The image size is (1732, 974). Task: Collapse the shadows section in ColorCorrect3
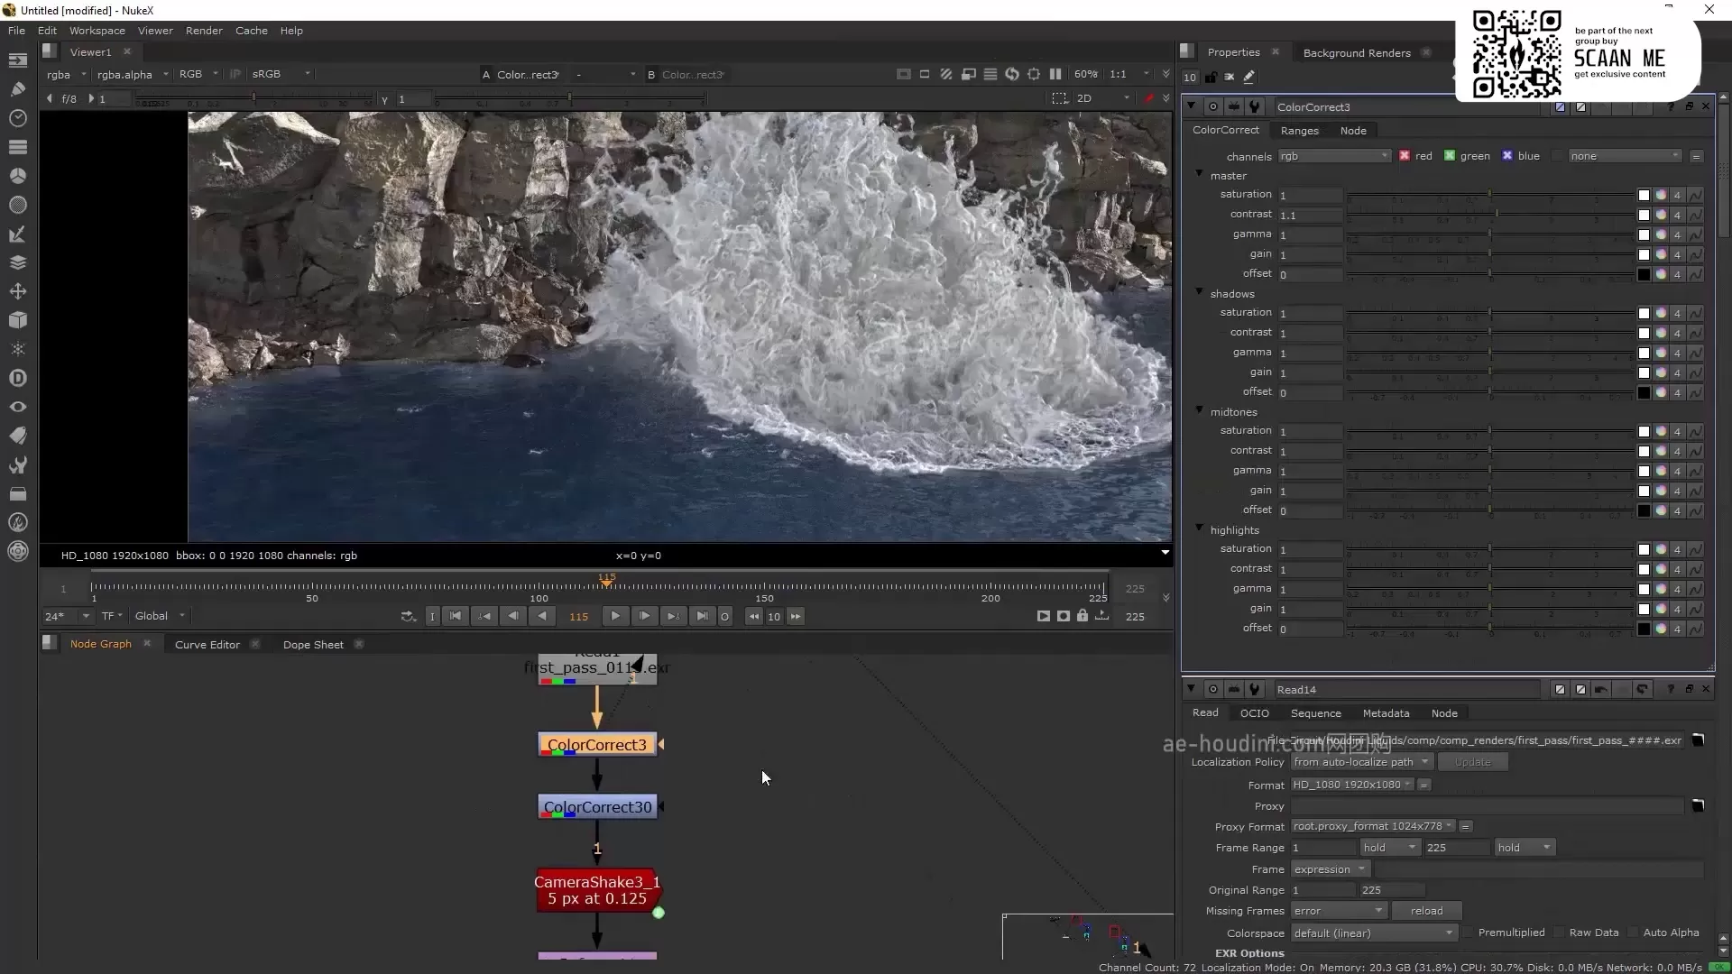pyautogui.click(x=1200, y=293)
